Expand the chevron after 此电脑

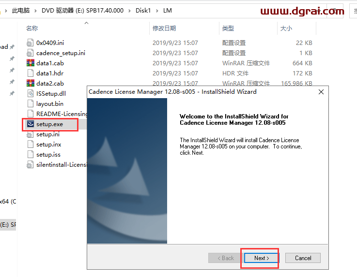[35, 11]
